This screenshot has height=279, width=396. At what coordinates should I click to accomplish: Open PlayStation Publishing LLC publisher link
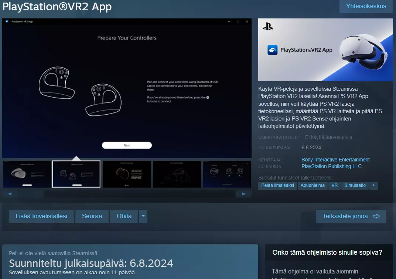pos(331,166)
